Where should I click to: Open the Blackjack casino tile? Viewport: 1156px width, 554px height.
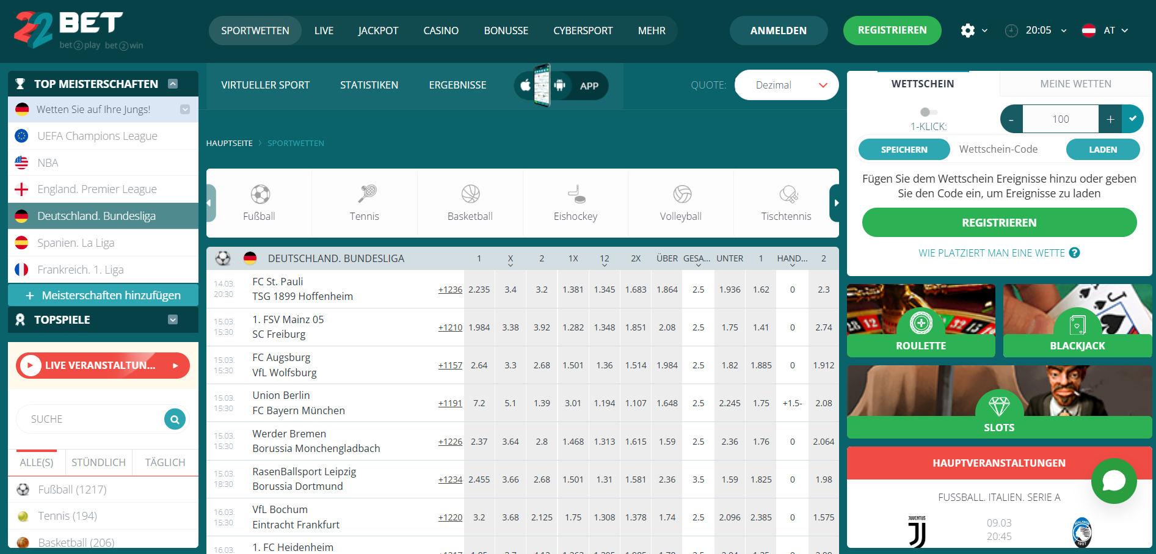point(1078,321)
